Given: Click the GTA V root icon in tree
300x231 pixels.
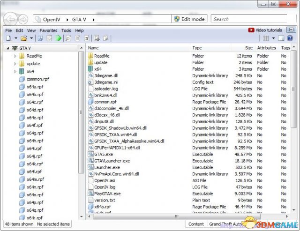Looking at the screenshot, I should [x=15, y=48].
